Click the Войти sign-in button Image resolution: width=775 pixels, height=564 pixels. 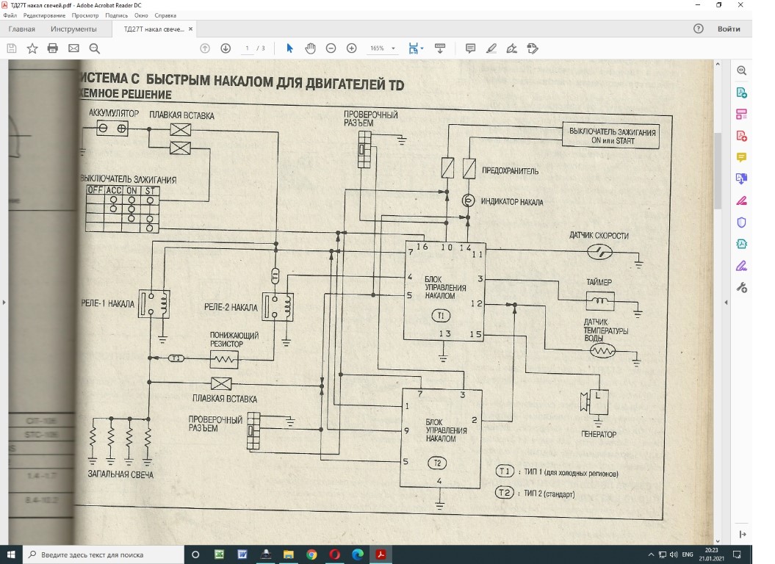[729, 29]
